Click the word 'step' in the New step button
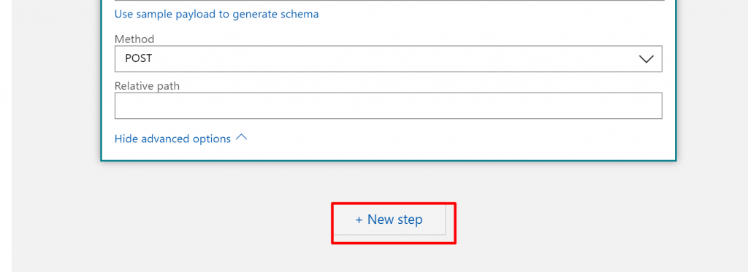 tap(409, 220)
